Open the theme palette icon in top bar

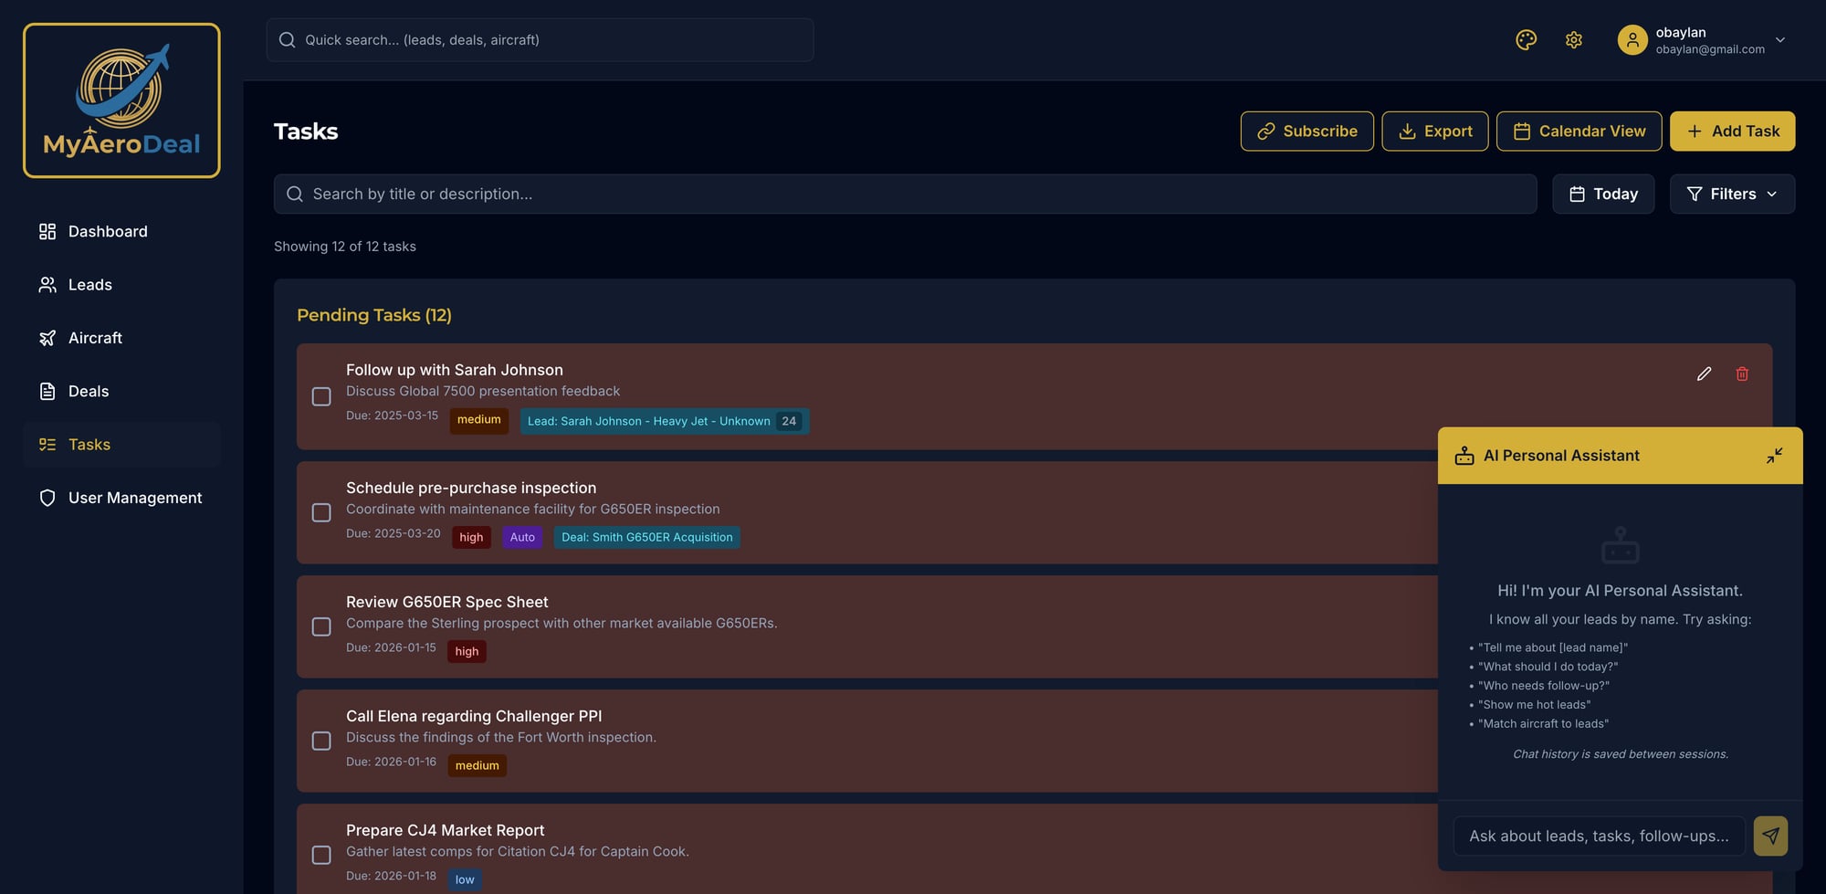[1526, 39]
